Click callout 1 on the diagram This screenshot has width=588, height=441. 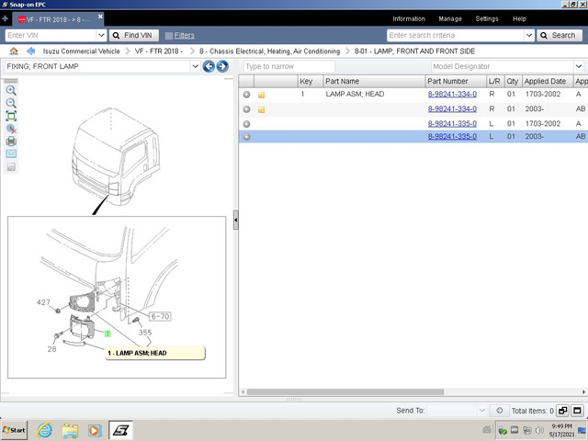[107, 334]
